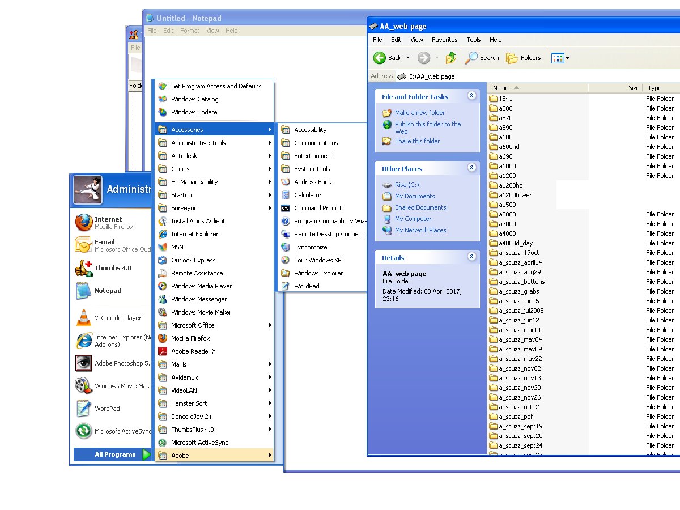
Task: Collapse the File and Folder Tasks panel
Action: 471,96
